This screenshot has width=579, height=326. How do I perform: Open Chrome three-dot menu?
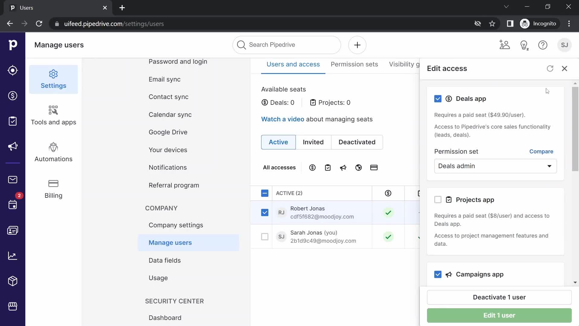coord(569,24)
